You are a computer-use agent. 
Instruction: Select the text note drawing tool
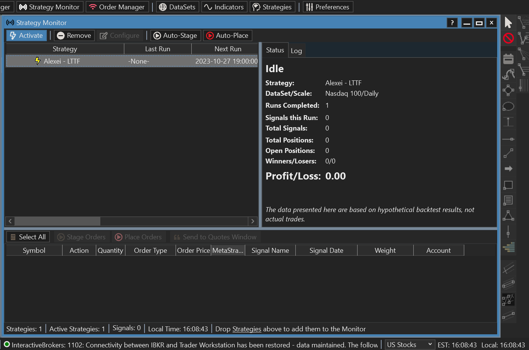[508, 200]
